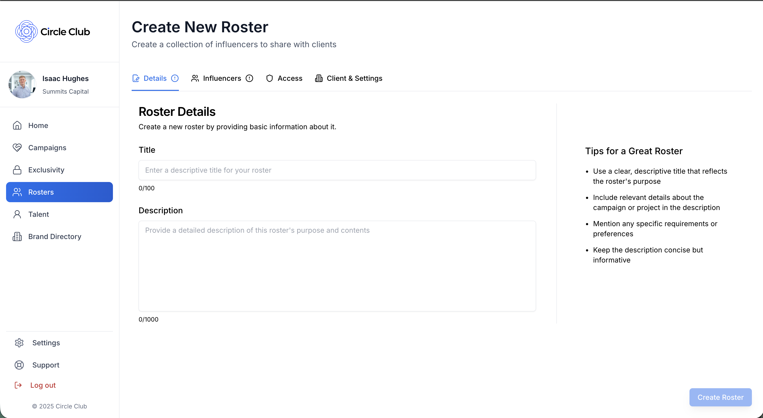Open Rosters in the sidebar

pyautogui.click(x=59, y=192)
